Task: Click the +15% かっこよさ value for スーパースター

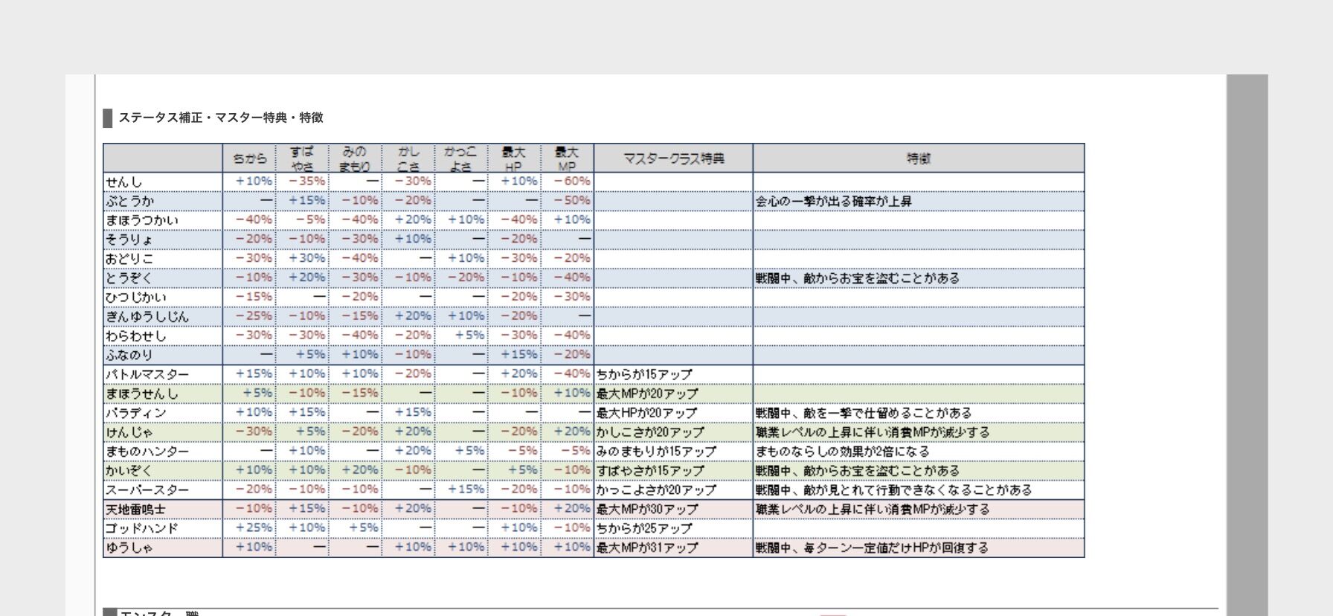Action: pos(466,490)
